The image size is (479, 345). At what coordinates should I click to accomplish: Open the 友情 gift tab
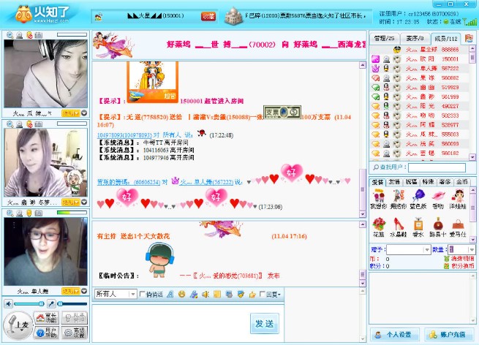point(394,182)
